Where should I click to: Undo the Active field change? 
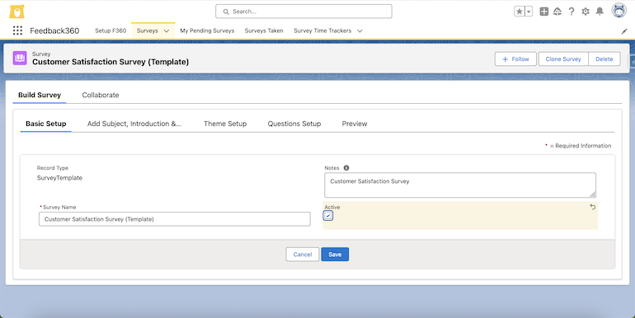pyautogui.click(x=592, y=207)
